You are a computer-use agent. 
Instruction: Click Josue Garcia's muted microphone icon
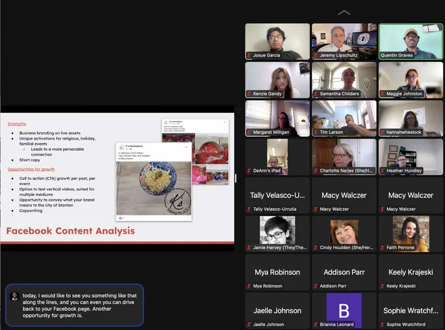pos(249,56)
